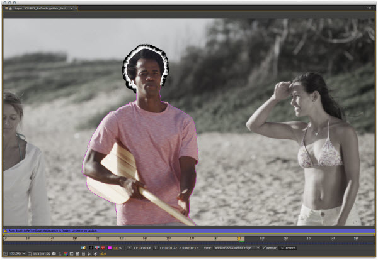Open the magenta overlay color swatch
The image size is (378, 260).
110,247
